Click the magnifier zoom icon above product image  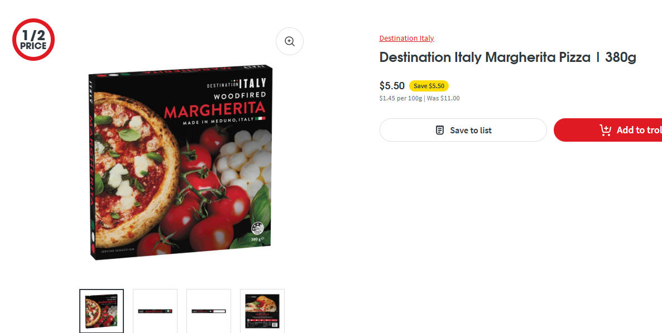[290, 41]
